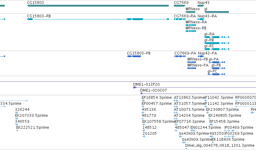Select the gl-PB protein label
256x150 pixels.
216,65
